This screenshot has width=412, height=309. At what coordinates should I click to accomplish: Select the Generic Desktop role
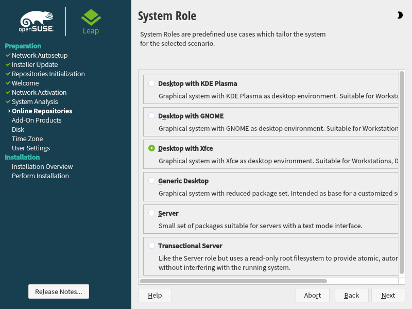pos(151,180)
